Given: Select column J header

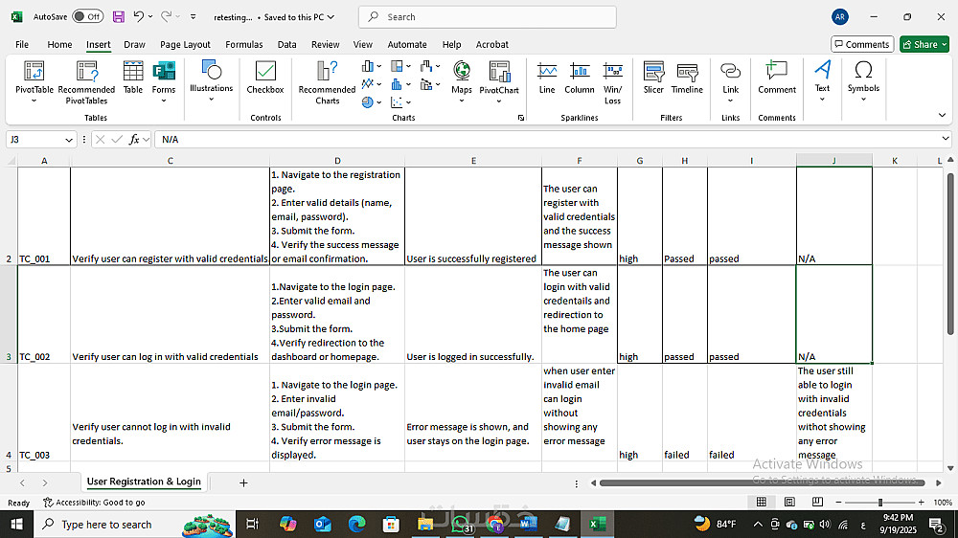Looking at the screenshot, I should pyautogui.click(x=834, y=160).
